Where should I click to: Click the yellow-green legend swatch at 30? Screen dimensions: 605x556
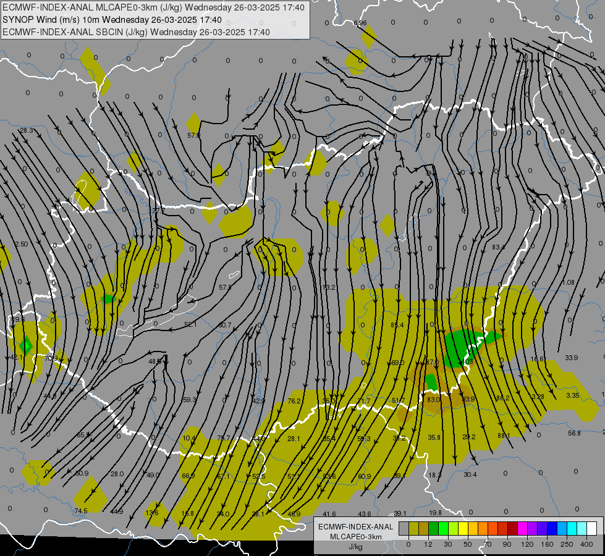click(454, 529)
